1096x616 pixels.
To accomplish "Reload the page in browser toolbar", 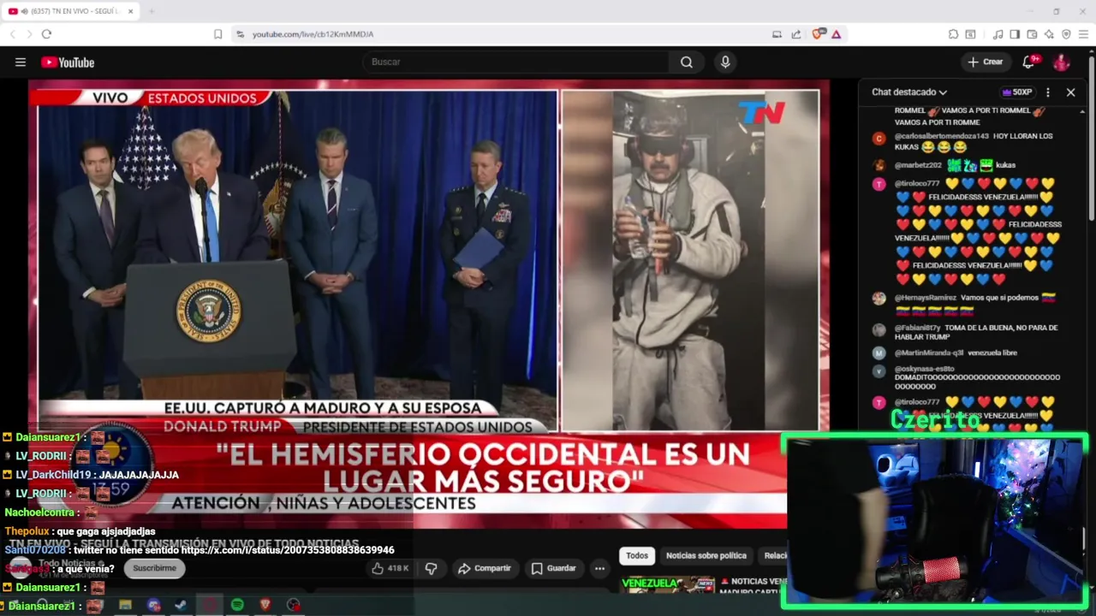I will tap(46, 34).
